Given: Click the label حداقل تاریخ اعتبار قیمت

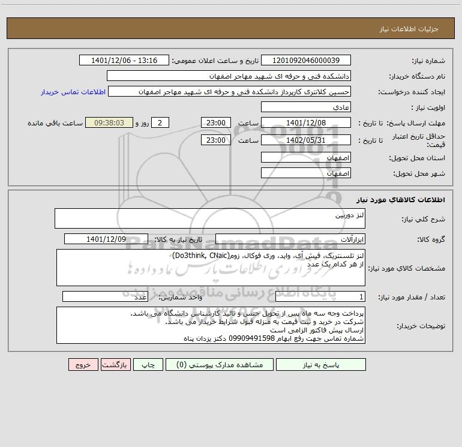Looking at the screenshot, I should pyautogui.click(x=418, y=140).
